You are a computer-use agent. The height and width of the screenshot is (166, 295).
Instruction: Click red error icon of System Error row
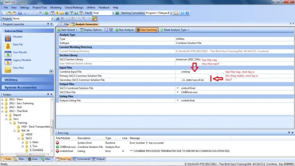pyautogui.click(x=58, y=143)
